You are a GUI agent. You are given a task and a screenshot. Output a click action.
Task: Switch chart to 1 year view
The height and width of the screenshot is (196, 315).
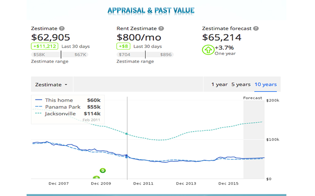(x=219, y=84)
